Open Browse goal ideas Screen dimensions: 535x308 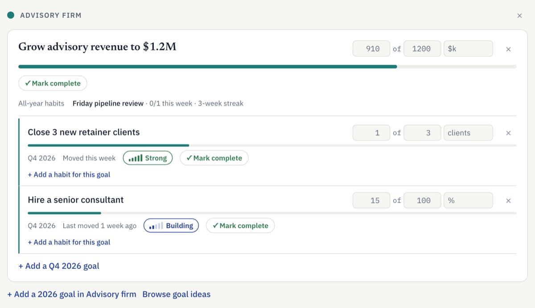click(x=177, y=294)
